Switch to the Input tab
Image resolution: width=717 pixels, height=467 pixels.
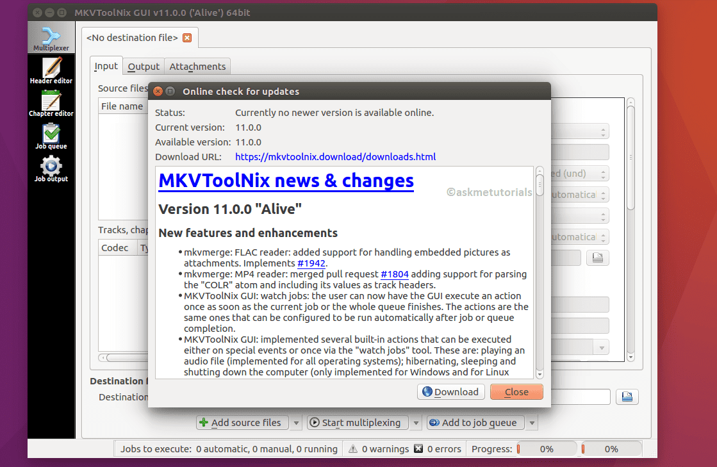click(x=106, y=66)
